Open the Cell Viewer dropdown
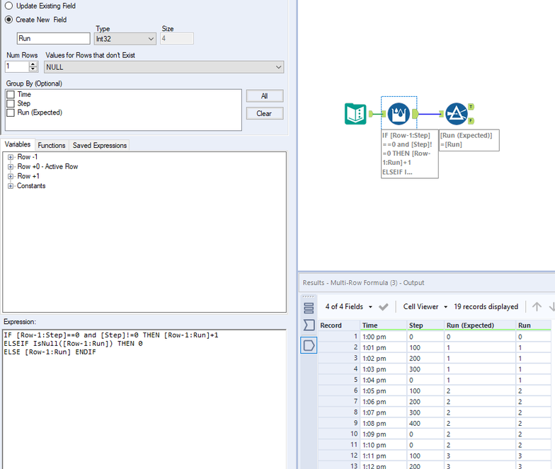This screenshot has width=555, height=469. coord(425,307)
